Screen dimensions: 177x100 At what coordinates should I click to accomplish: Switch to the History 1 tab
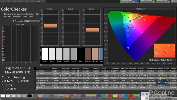[3, 1]
